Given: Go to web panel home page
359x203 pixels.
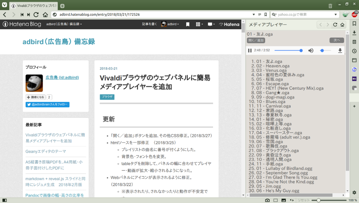Looking at the screenshot, I should coord(343,25).
